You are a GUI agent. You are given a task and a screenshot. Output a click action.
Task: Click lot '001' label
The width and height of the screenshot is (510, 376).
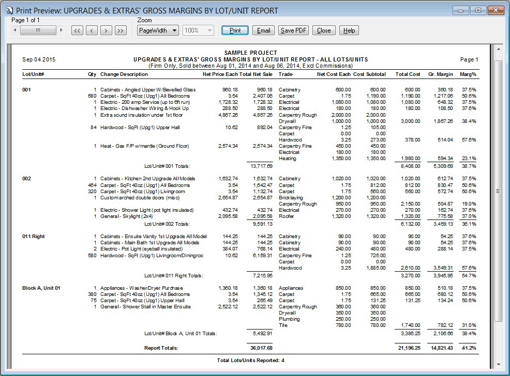click(26, 90)
